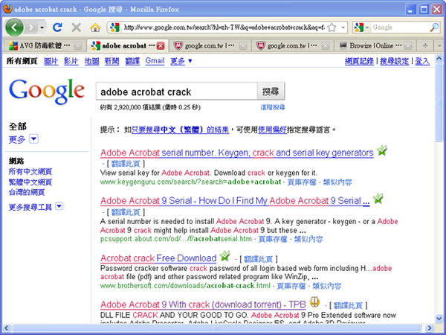Switch to the first google.com.tw tab
Screen dimensions: 446x335
(x=210, y=45)
